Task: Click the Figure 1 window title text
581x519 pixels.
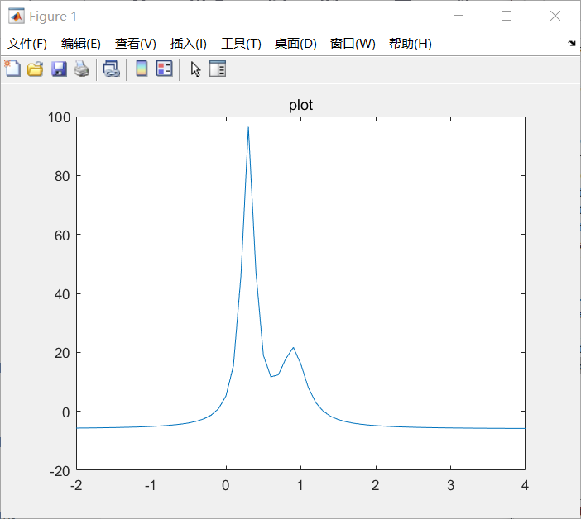Action: (x=53, y=17)
